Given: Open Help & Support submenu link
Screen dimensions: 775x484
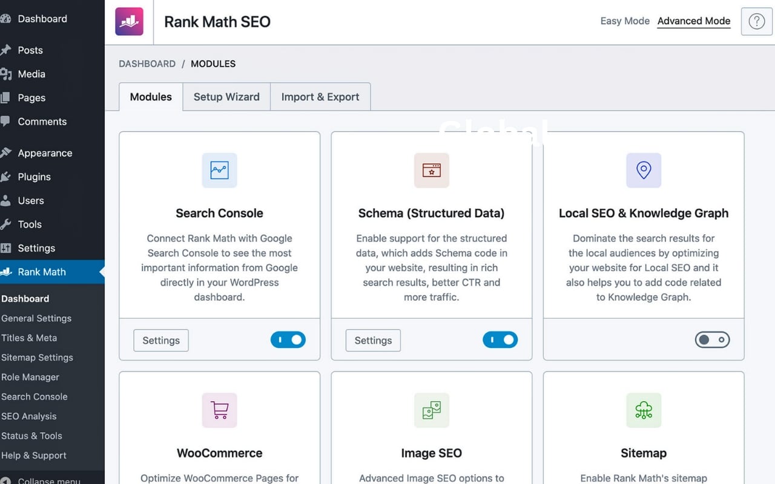Looking at the screenshot, I should click(34, 455).
